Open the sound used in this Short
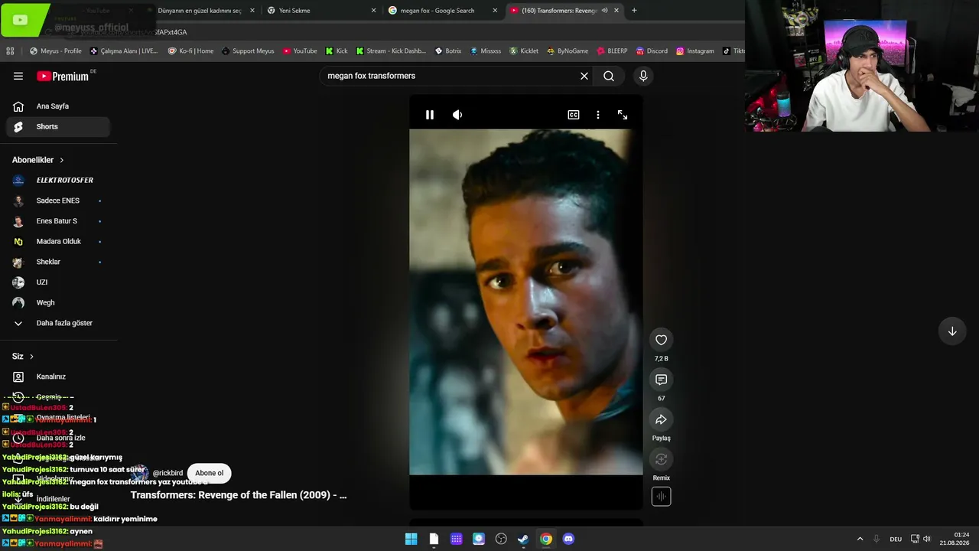The width and height of the screenshot is (979, 551). tap(662, 497)
